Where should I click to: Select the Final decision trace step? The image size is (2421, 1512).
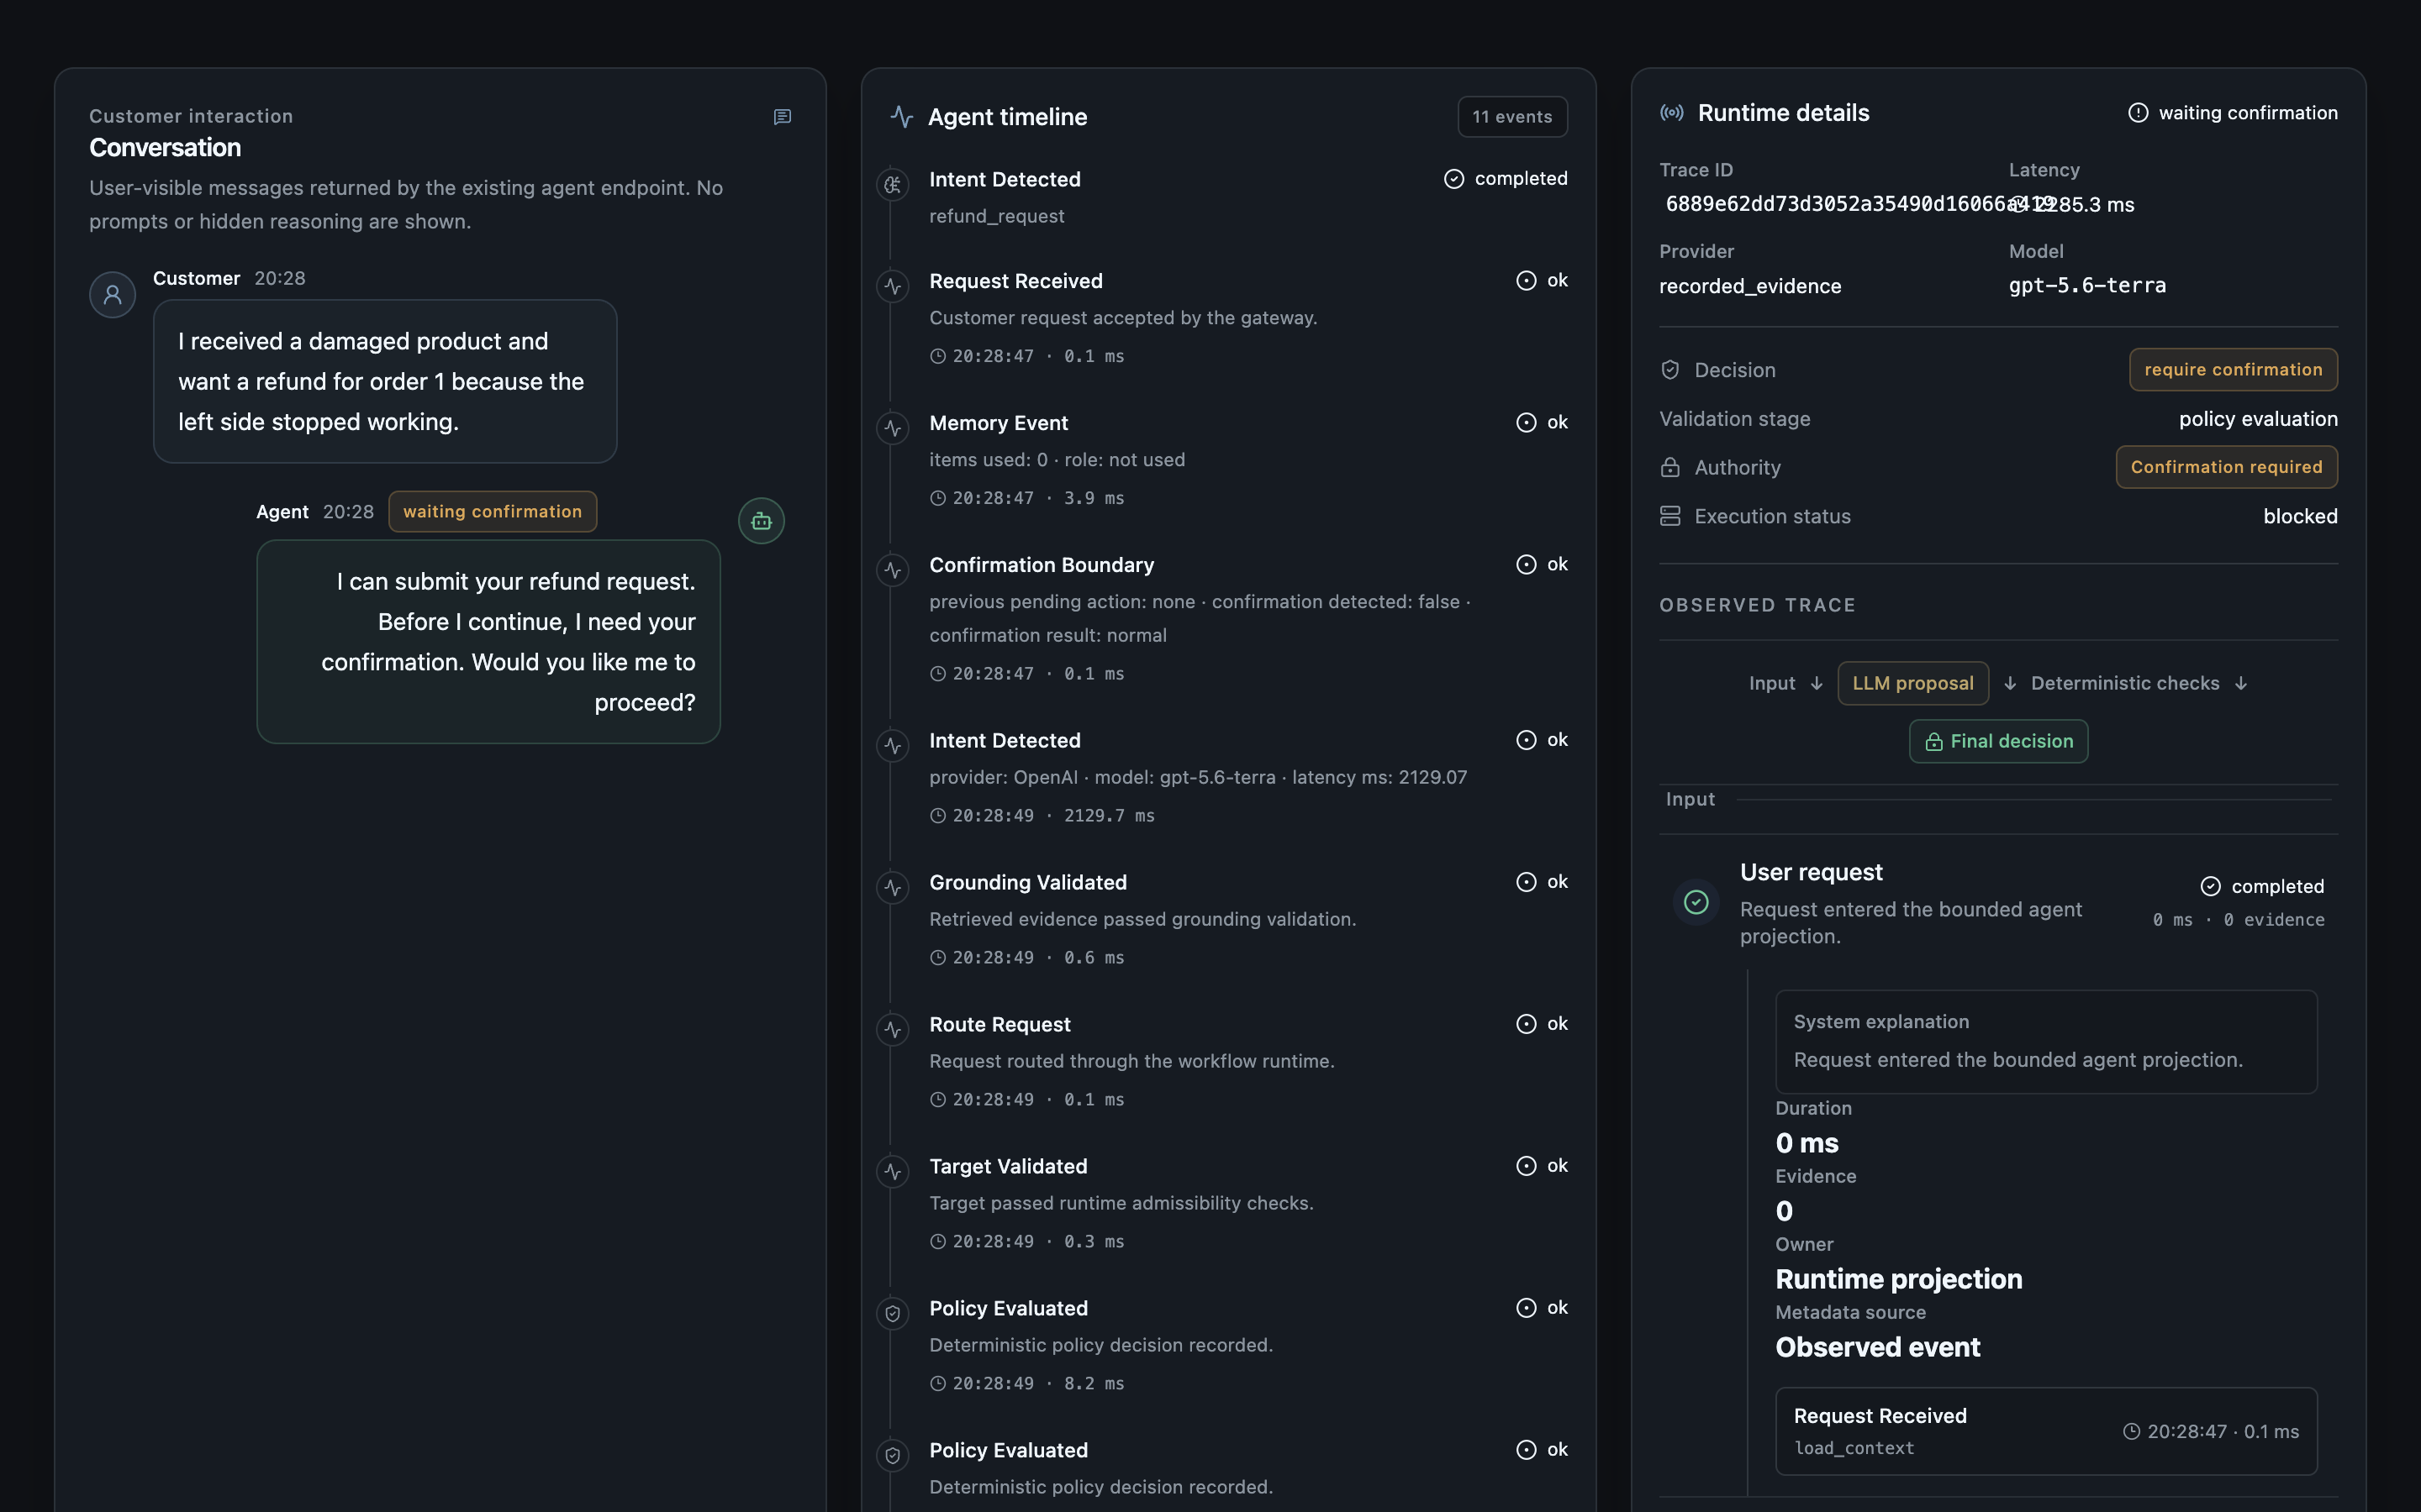[x=1998, y=741]
